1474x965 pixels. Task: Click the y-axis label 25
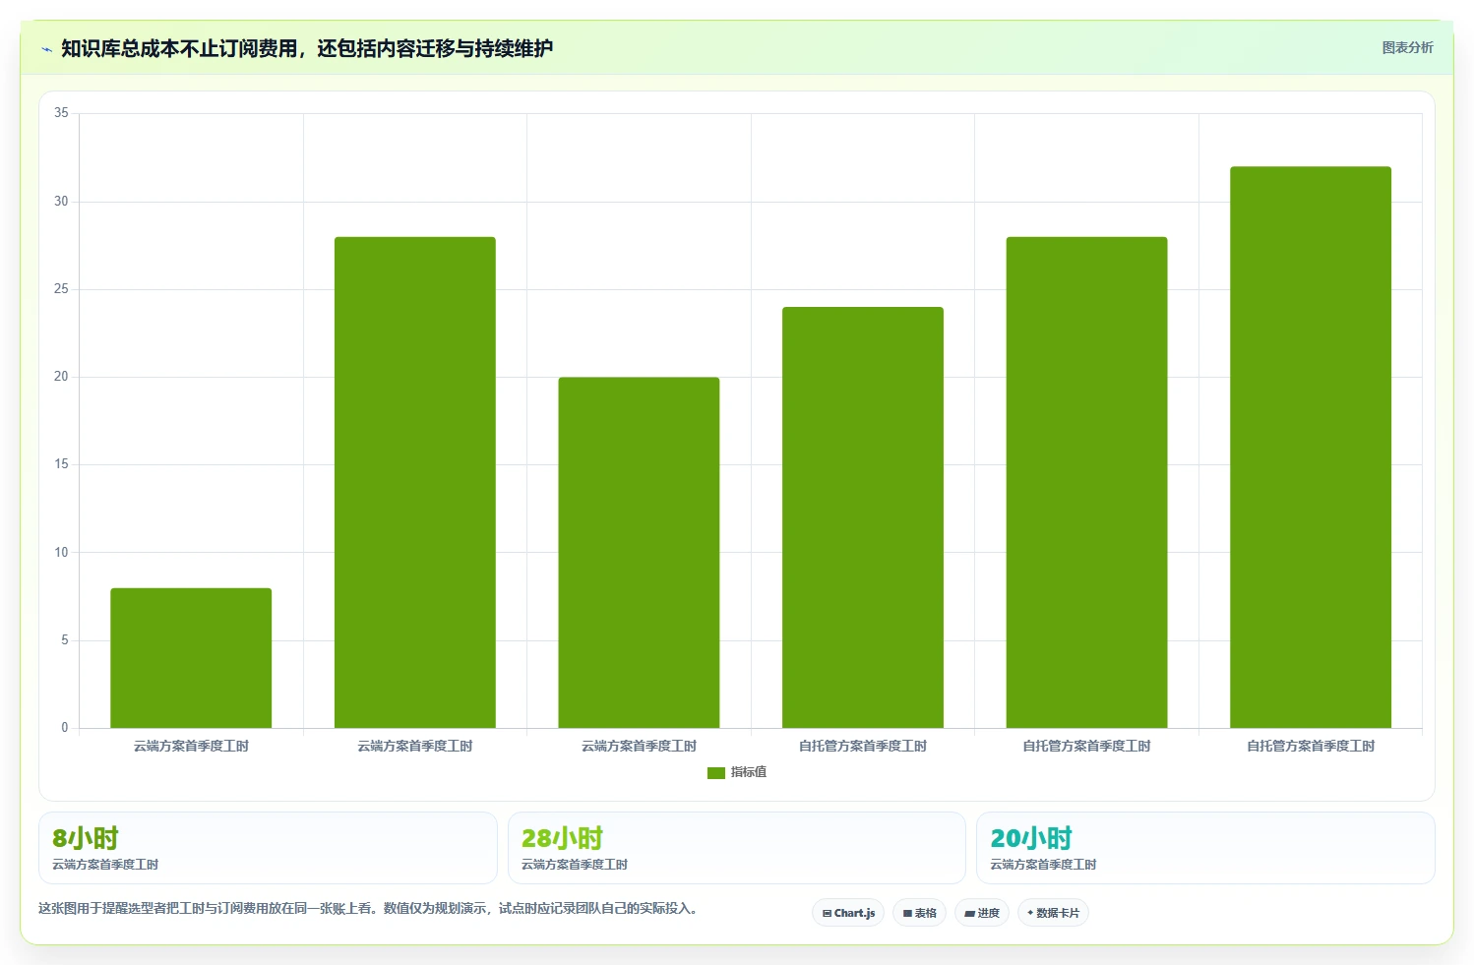click(x=61, y=289)
